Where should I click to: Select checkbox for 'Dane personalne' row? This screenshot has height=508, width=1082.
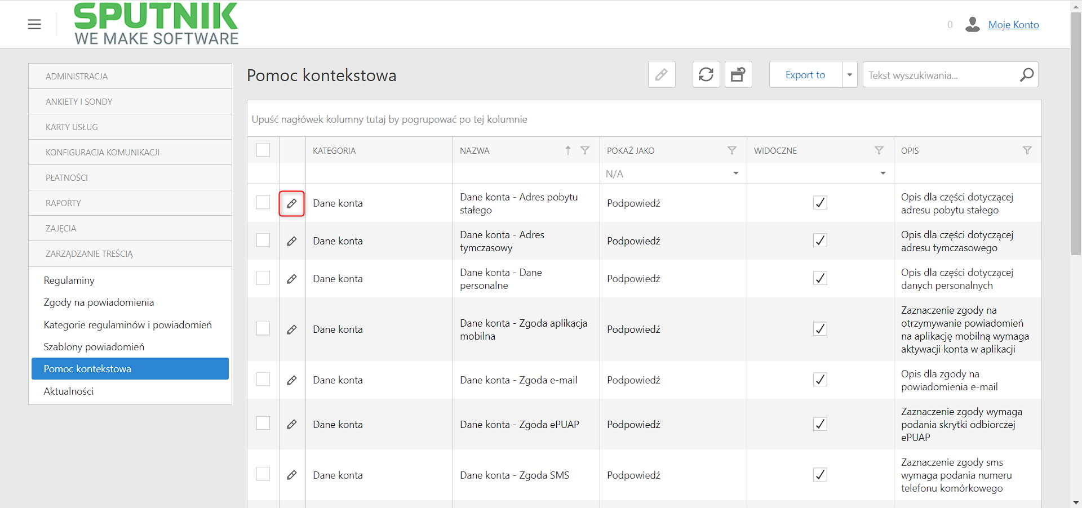(x=263, y=278)
